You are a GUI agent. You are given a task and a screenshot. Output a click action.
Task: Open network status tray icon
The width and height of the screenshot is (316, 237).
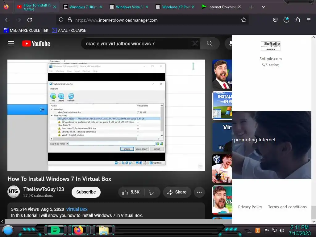[x=274, y=230]
